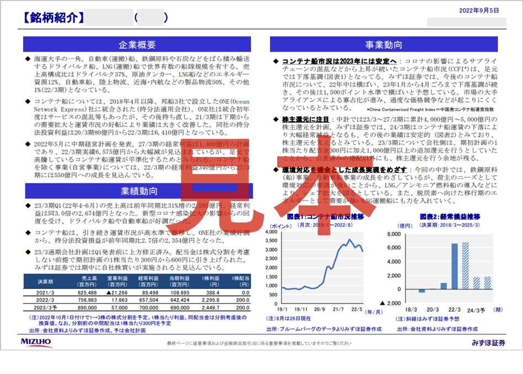523x374 pixels.
Task: Click y-axis label 4,000 in 図表1
Action: pyautogui.click(x=271, y=232)
